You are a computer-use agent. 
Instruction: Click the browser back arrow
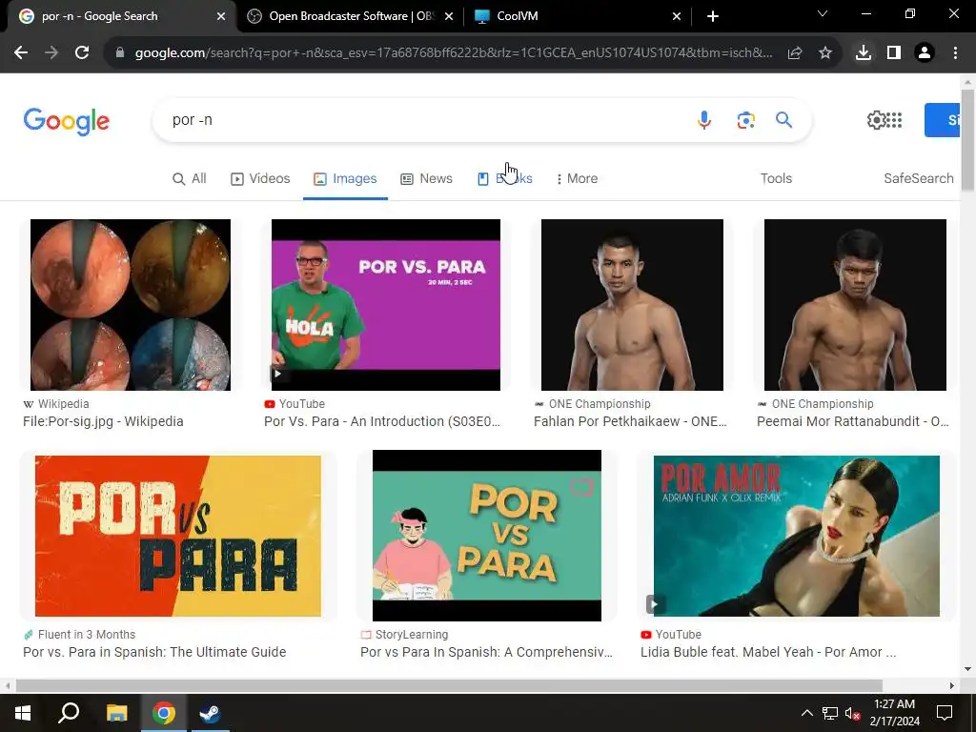point(21,53)
